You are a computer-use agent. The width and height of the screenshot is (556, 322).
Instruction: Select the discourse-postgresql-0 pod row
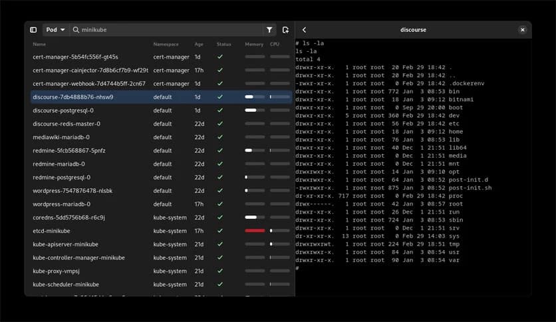coord(63,110)
